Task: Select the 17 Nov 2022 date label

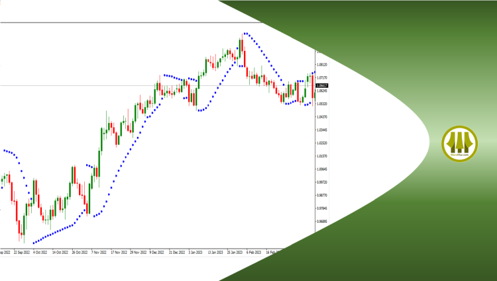Action: (119, 253)
